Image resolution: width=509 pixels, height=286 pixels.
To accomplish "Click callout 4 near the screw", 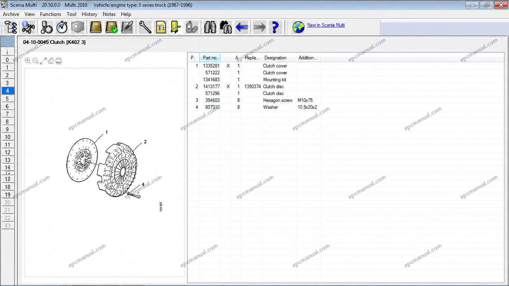I will pos(143,185).
